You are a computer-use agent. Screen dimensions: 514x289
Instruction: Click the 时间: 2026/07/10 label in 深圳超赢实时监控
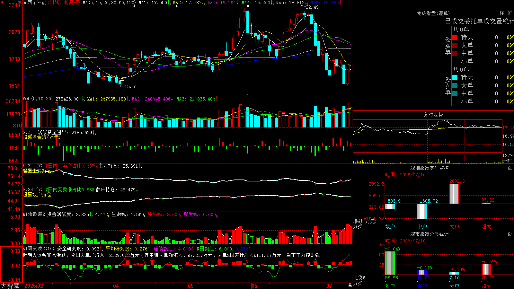(x=405, y=175)
